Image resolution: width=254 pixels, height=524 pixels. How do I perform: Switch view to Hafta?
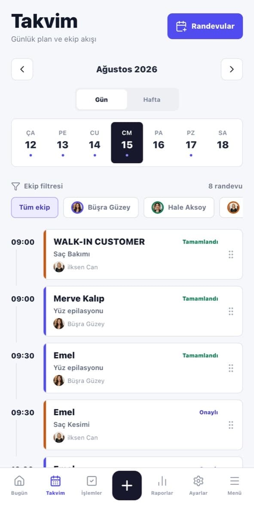click(152, 99)
